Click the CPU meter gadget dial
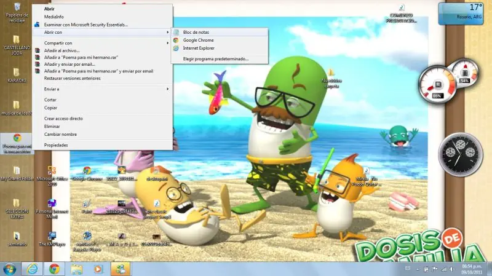492x276 pixels. point(438,84)
